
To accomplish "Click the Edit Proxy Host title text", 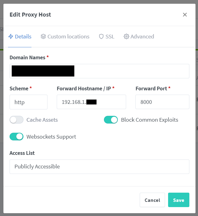I will pyautogui.click(x=30, y=14).
